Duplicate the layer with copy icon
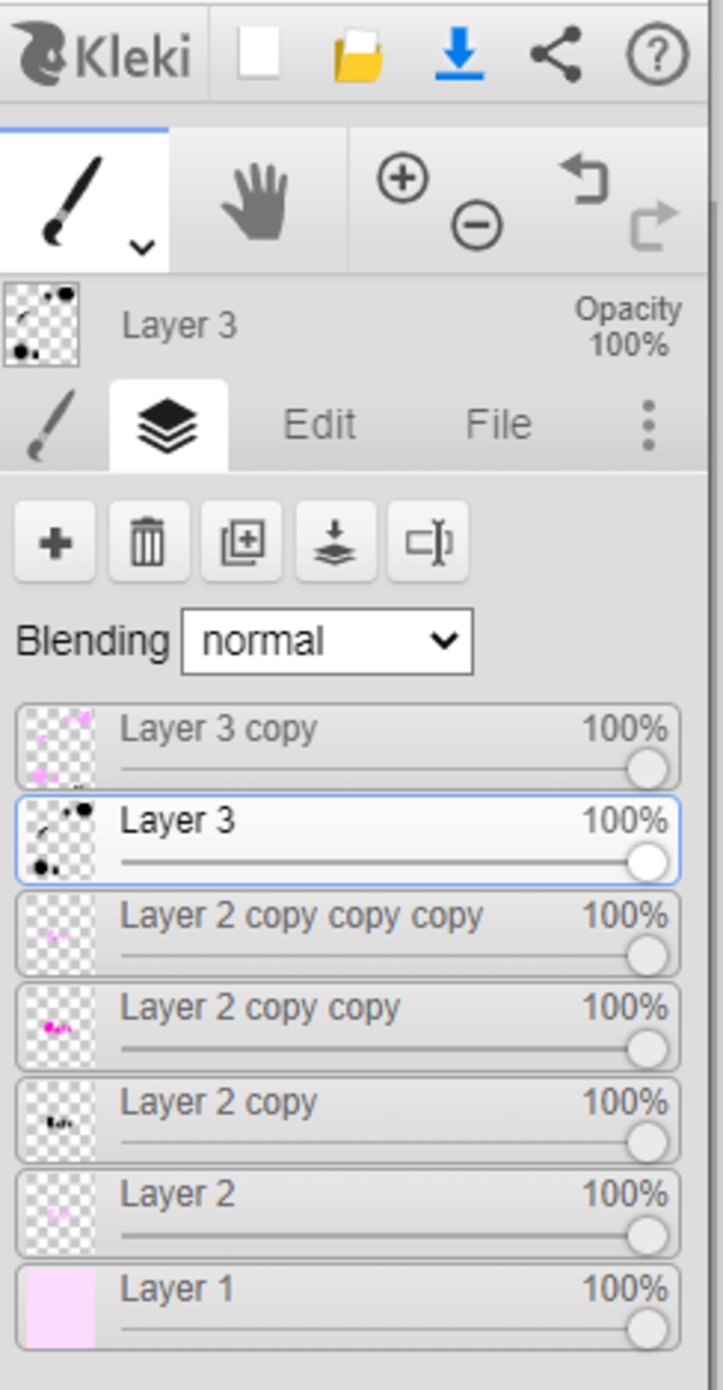The image size is (723, 1390). 242,542
